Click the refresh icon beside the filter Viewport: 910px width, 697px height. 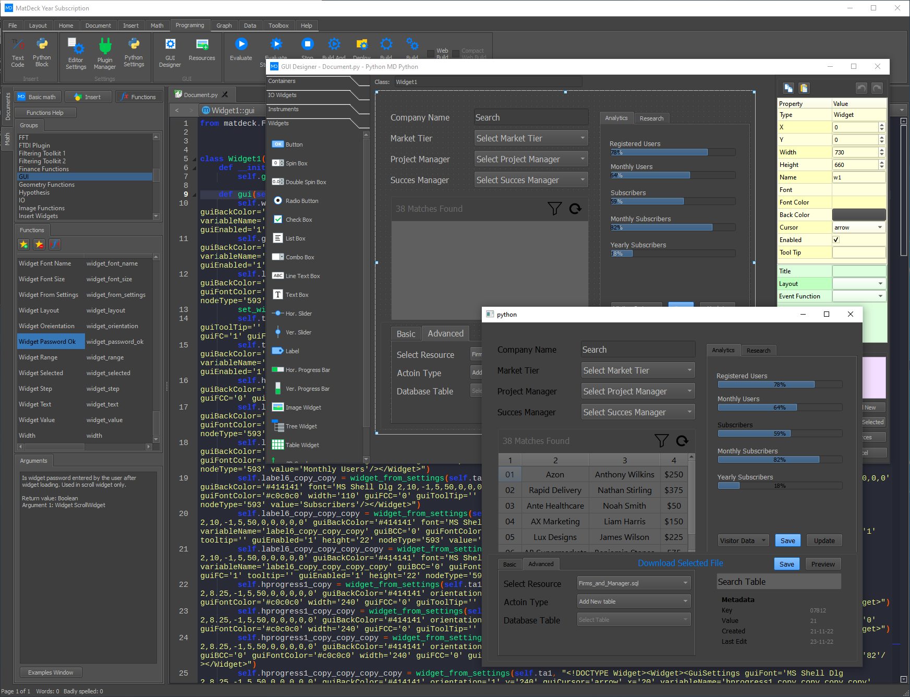(683, 441)
